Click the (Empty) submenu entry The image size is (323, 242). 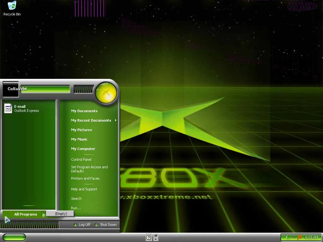click(x=60, y=214)
